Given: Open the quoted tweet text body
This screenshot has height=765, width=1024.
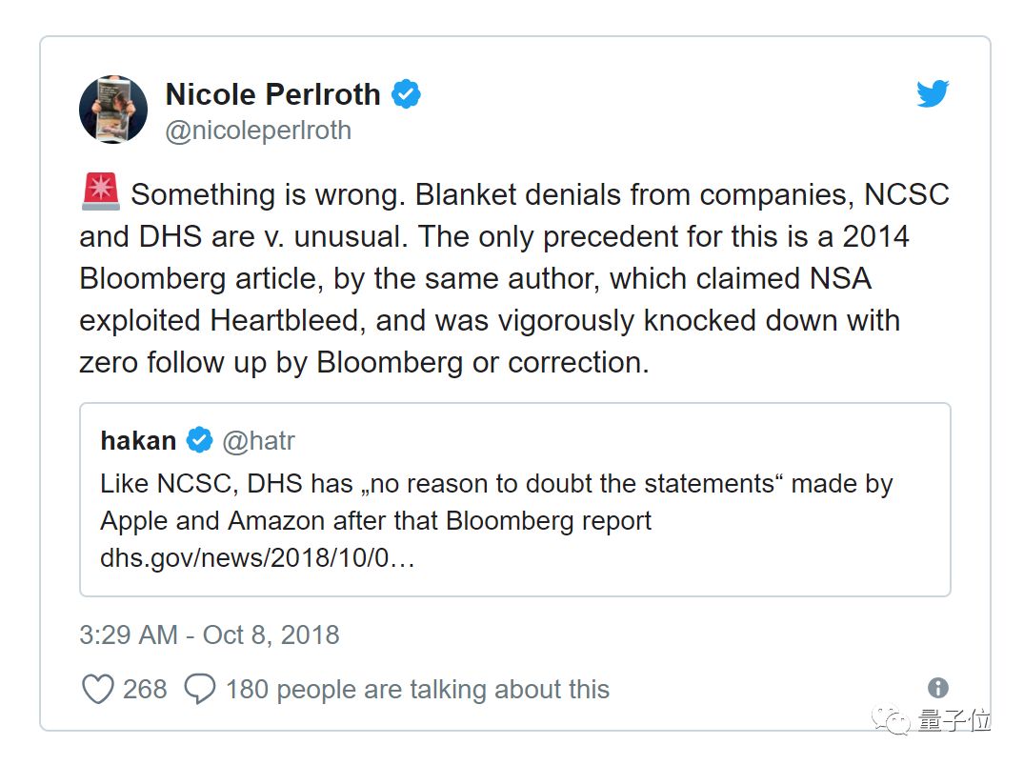Looking at the screenshot, I should [495, 502].
